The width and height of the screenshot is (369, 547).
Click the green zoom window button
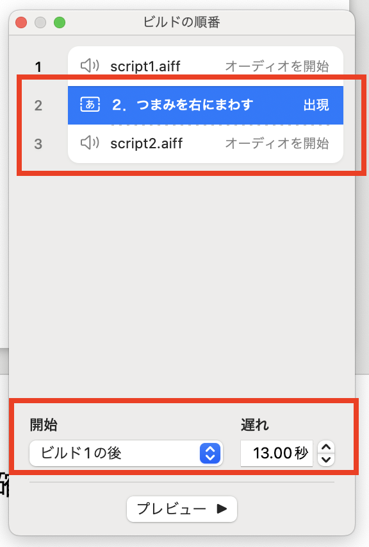tap(60, 22)
